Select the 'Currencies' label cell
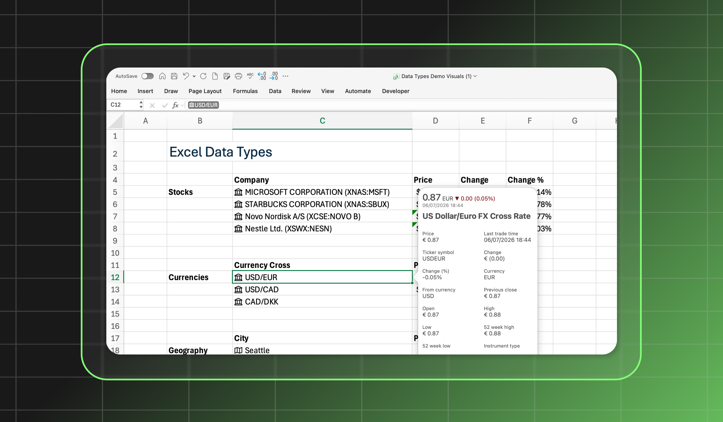 pos(200,277)
